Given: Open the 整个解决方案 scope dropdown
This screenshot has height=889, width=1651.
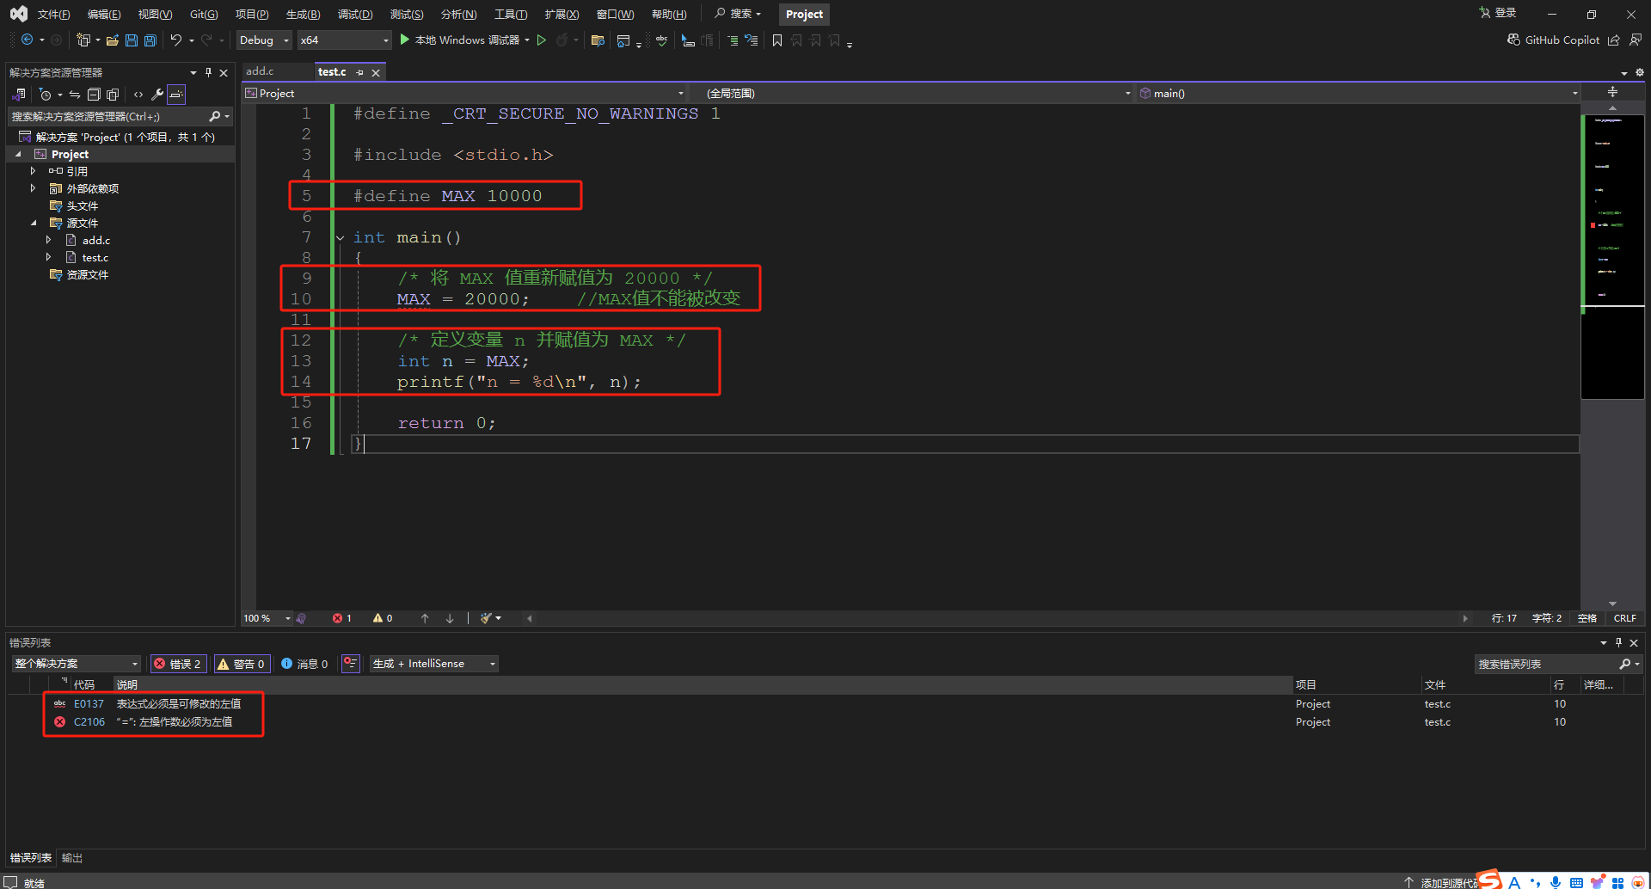Looking at the screenshot, I should [76, 664].
